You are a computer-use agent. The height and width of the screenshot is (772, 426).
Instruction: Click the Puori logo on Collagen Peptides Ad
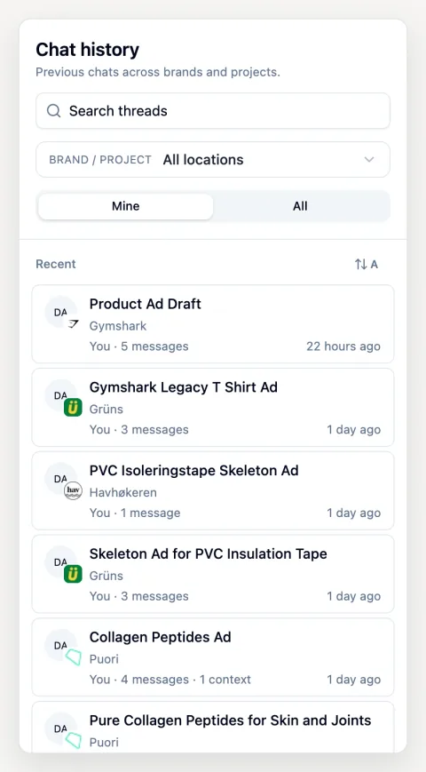[74, 657]
